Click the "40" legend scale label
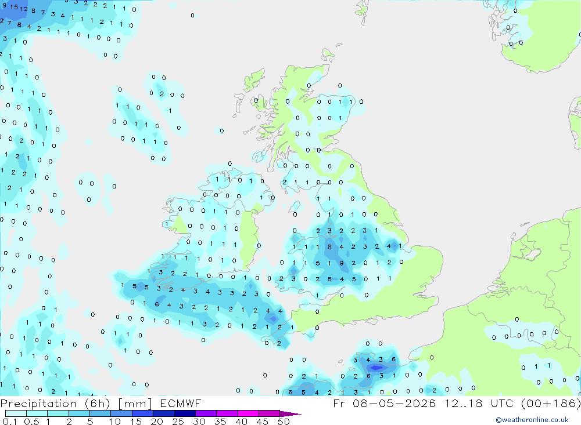Image resolution: width=581 pixels, height=425 pixels. (241, 422)
